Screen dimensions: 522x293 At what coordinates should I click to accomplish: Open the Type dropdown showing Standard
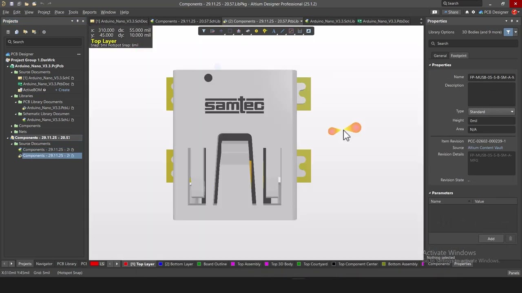point(491,112)
